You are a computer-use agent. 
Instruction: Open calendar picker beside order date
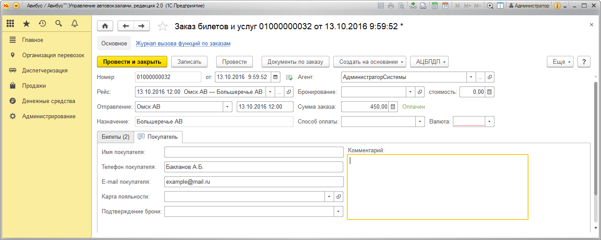click(275, 77)
